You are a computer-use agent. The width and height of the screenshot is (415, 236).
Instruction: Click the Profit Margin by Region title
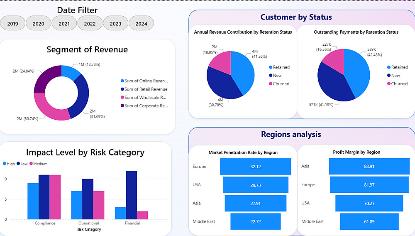(x=356, y=152)
